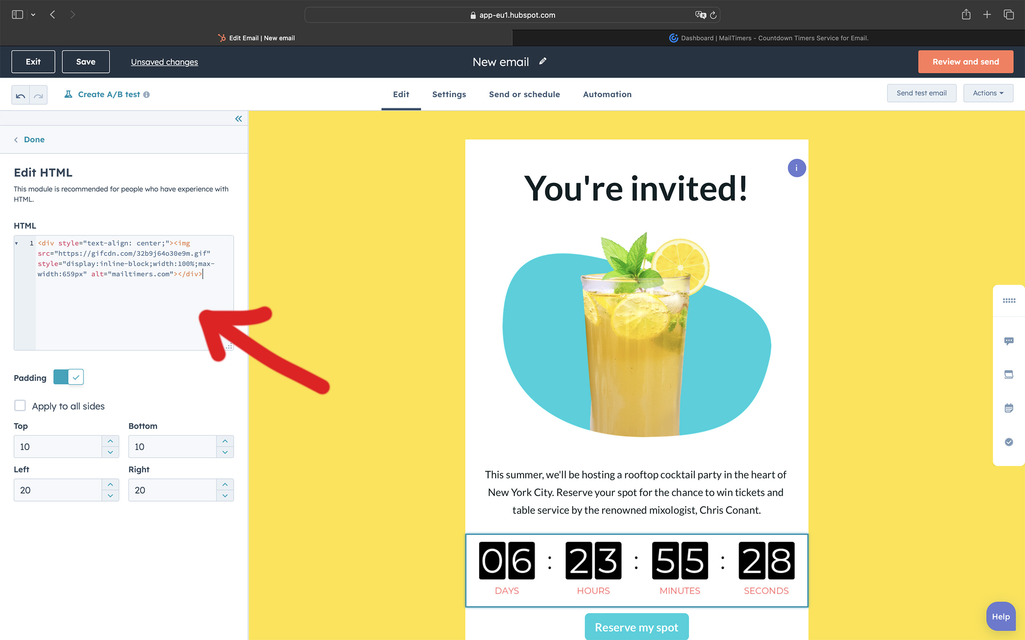The image size is (1025, 640).
Task: Click the undo arrow icon
Action: [x=20, y=95]
